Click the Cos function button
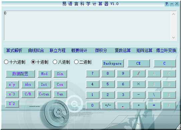This screenshot has height=130, width=181. click(x=60, y=84)
